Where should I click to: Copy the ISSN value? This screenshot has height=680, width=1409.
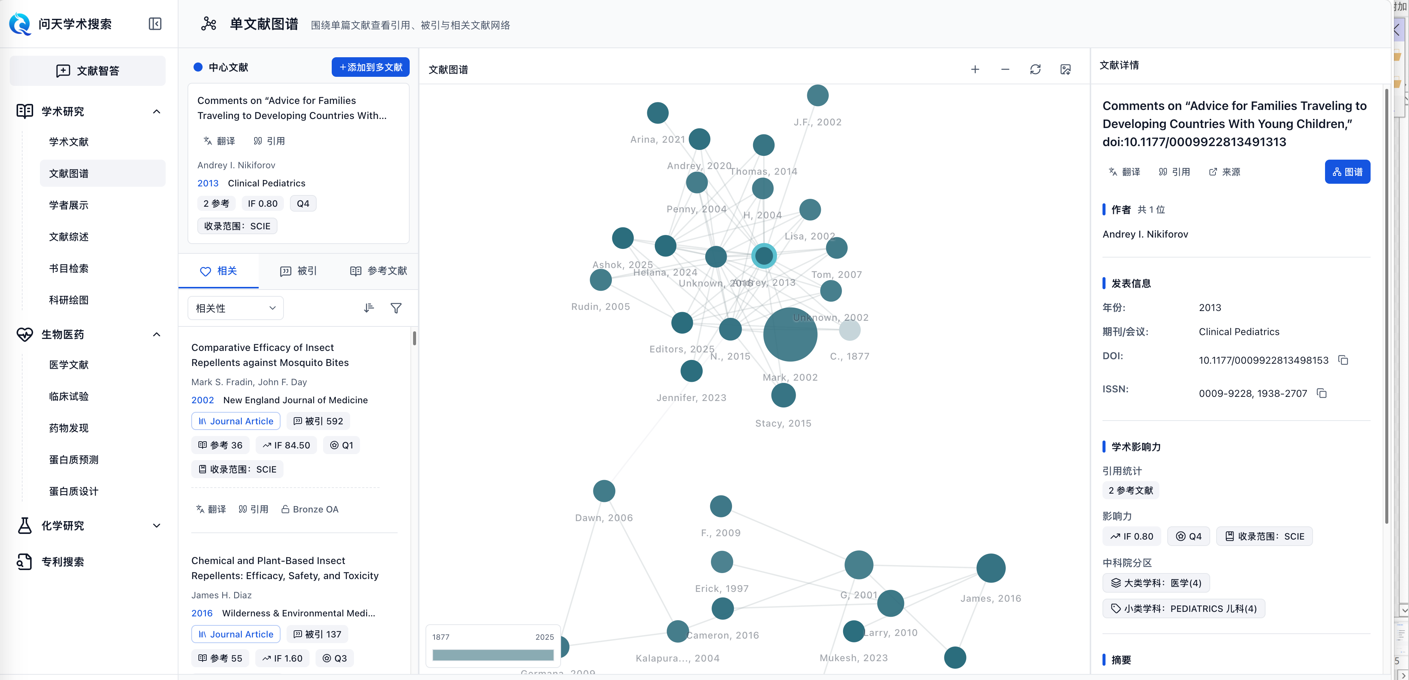[1322, 393]
